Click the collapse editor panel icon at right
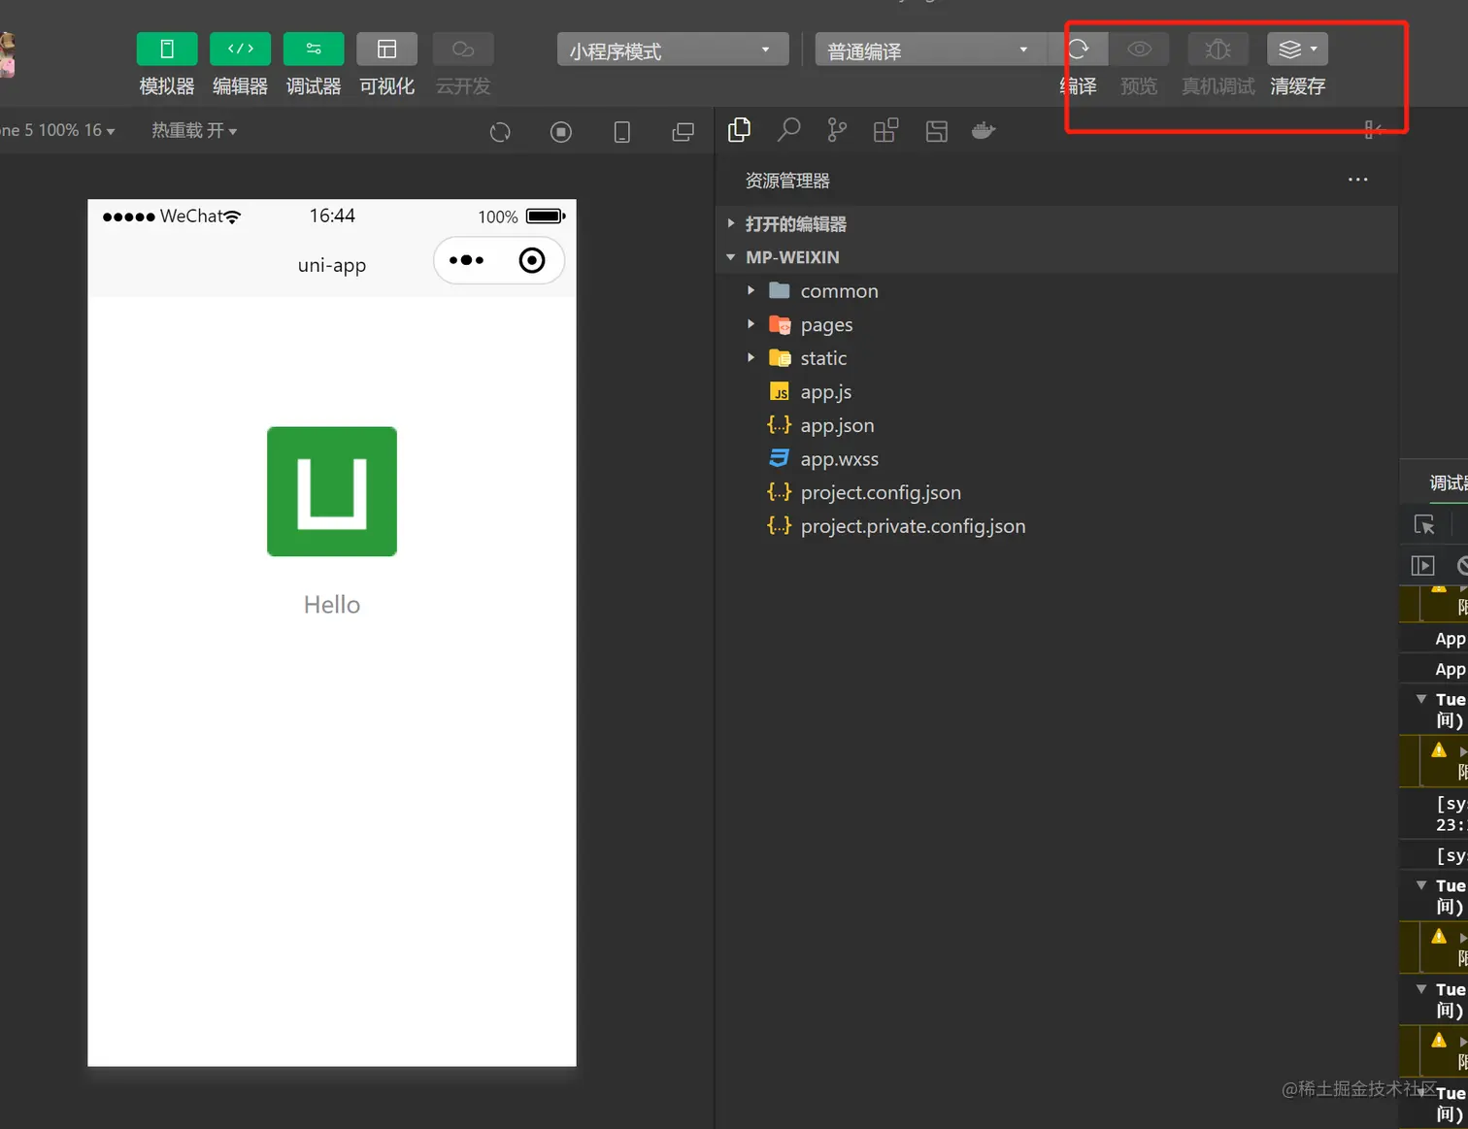Screen dimensions: 1468x1129 click(x=1373, y=130)
